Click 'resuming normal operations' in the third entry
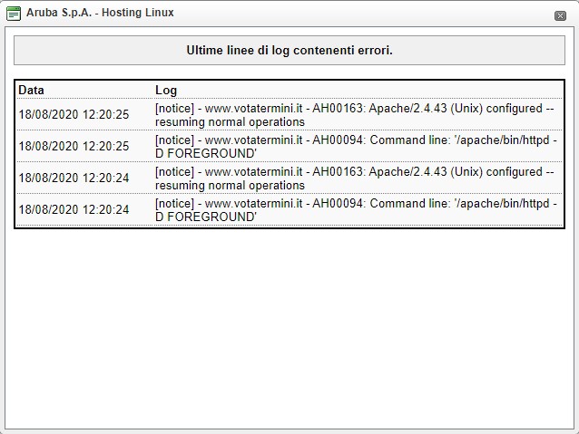 (x=230, y=186)
